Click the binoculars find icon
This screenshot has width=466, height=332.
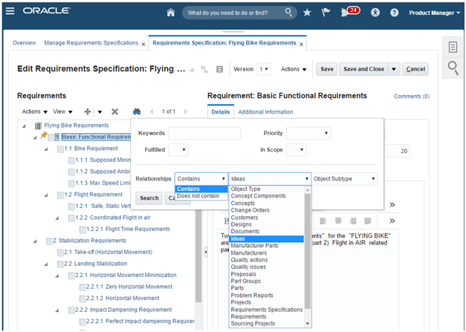pos(137,111)
